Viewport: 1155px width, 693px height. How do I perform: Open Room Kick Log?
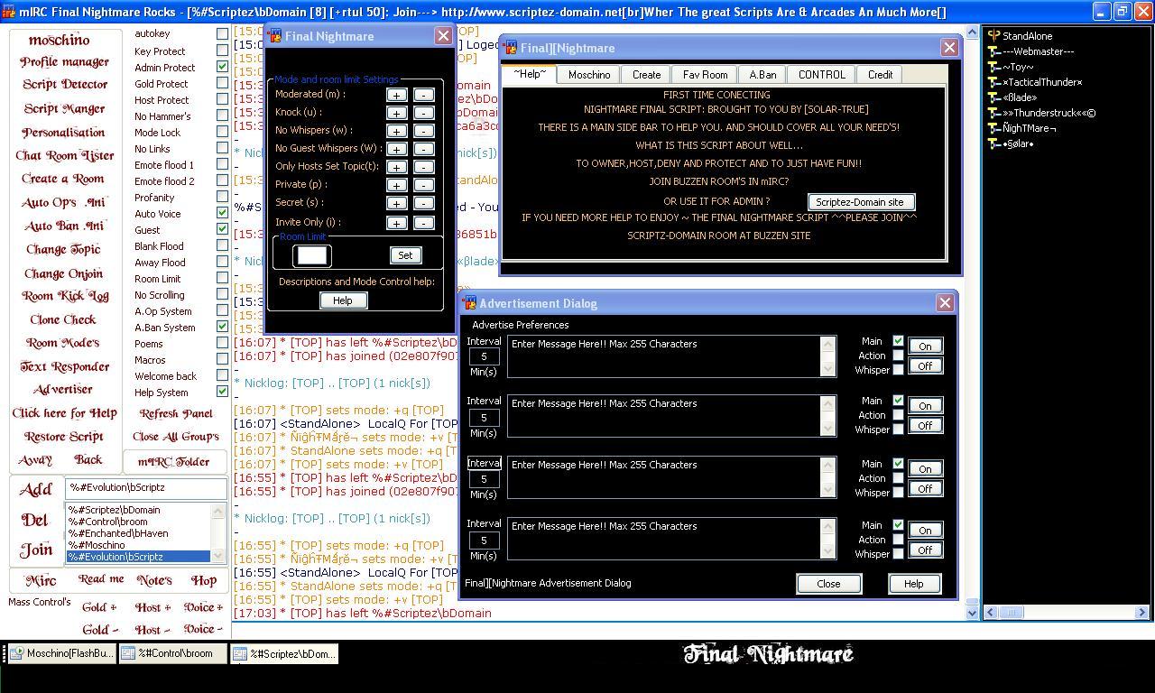(64, 296)
